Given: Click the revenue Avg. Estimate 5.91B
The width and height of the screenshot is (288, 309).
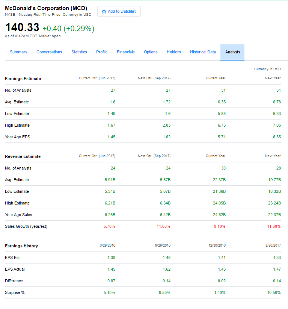Looking at the screenshot, I should tap(110, 180).
